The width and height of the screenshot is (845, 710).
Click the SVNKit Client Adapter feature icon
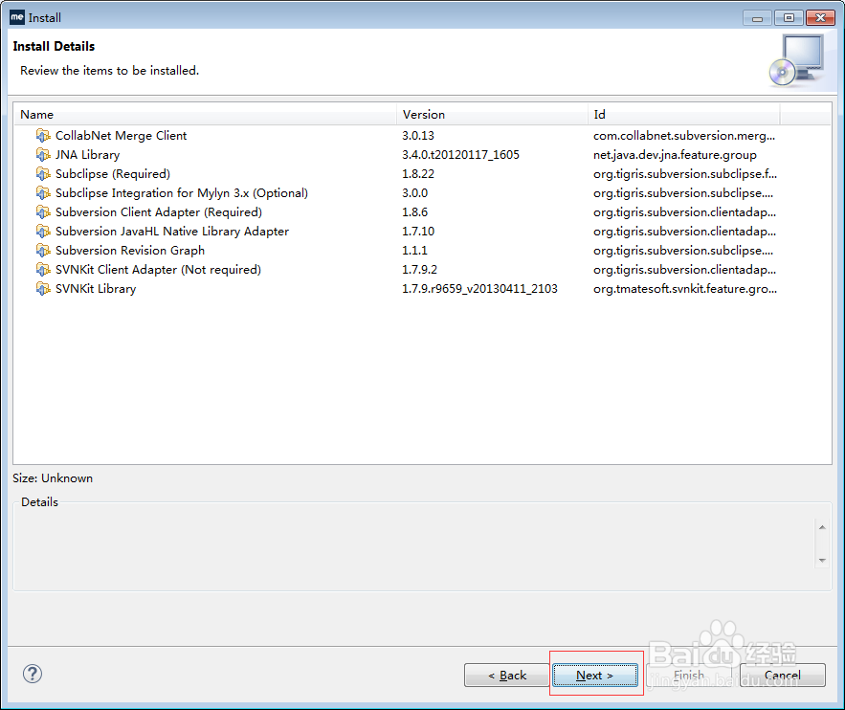point(43,269)
